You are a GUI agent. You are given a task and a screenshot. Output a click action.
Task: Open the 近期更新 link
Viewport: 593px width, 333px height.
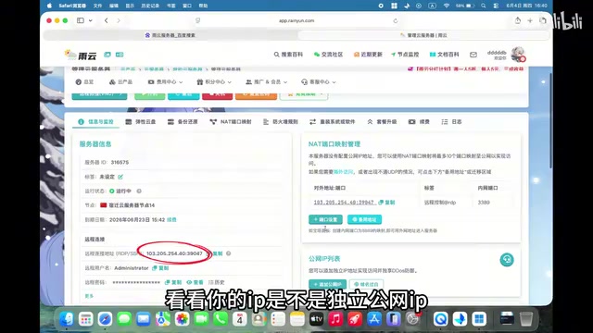click(368, 55)
